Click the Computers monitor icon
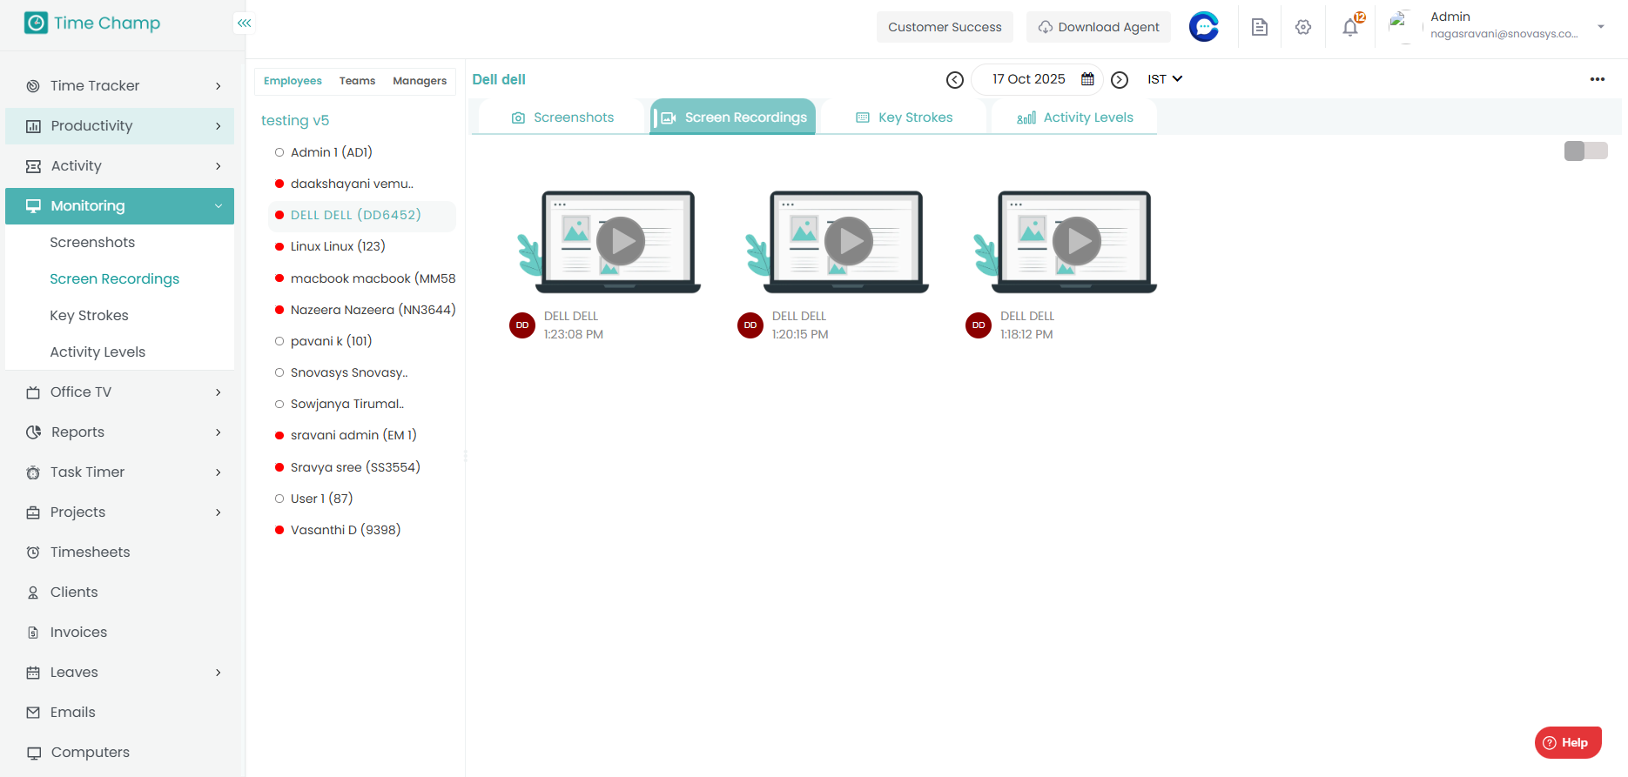Viewport: 1628px width, 777px height. [34, 753]
